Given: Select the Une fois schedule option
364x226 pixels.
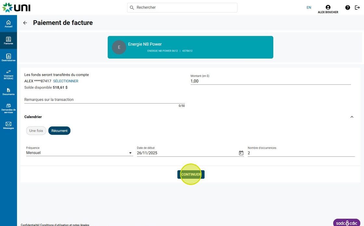Looking at the screenshot, I should 36,131.
